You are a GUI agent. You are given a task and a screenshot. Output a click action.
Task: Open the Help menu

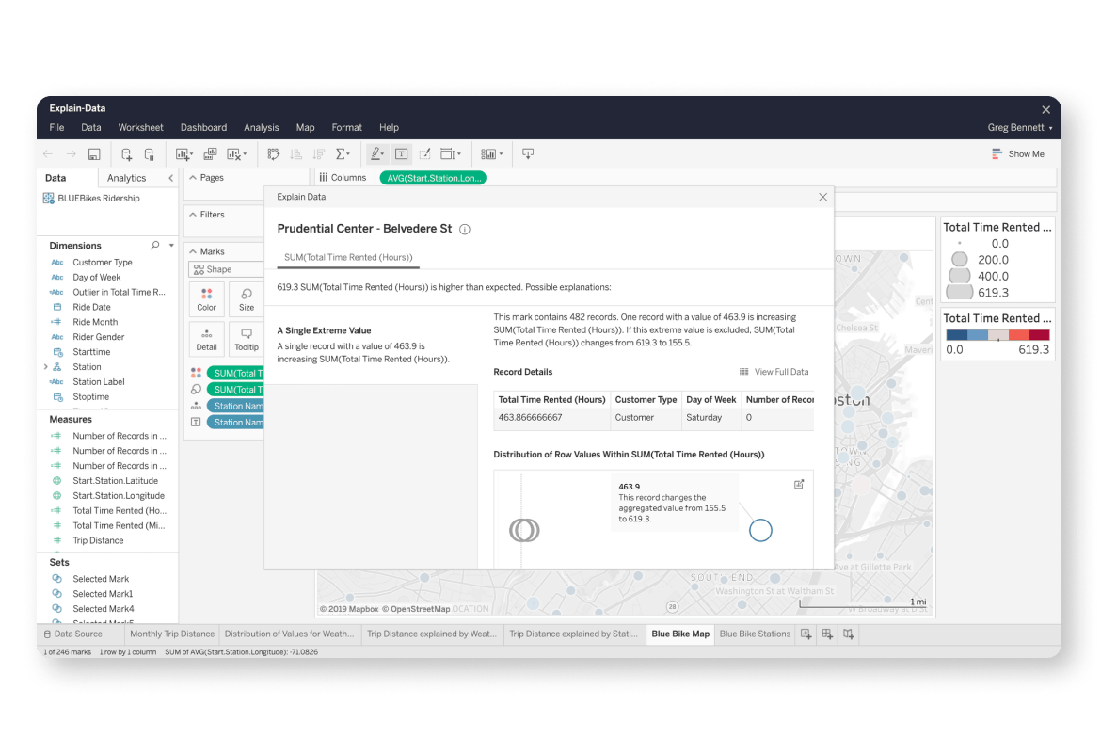[x=389, y=127]
